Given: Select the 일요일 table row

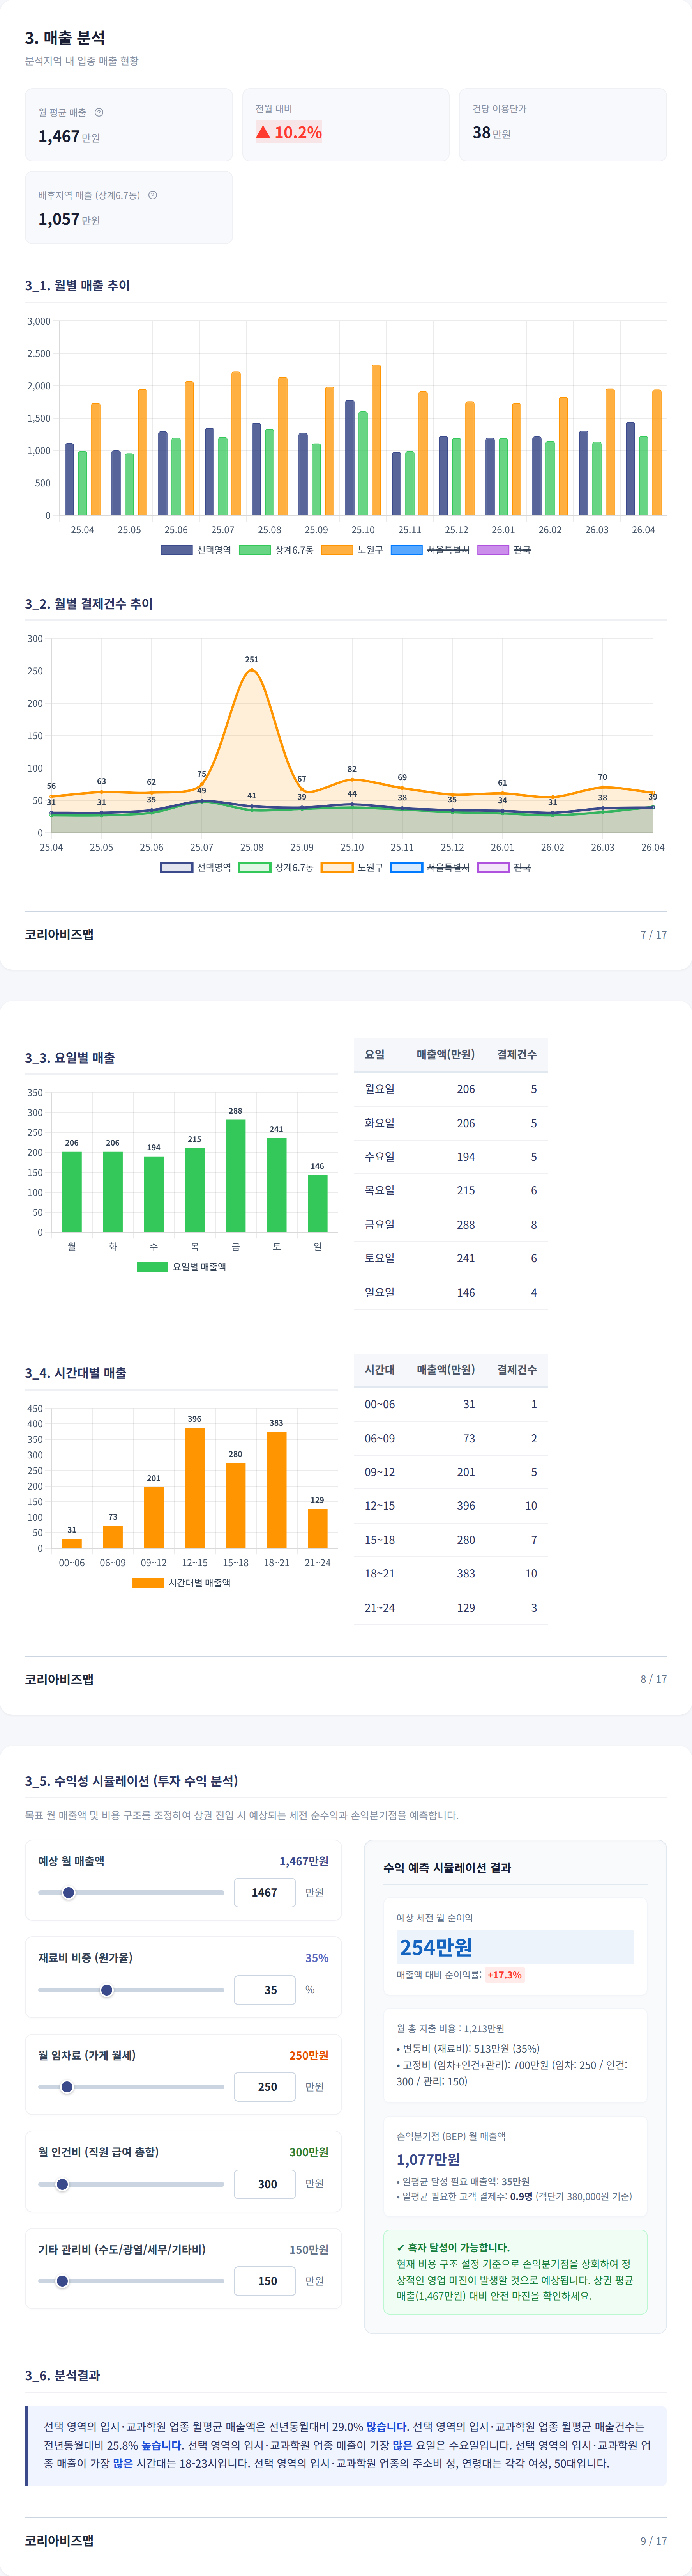Looking at the screenshot, I should coord(450,1292).
